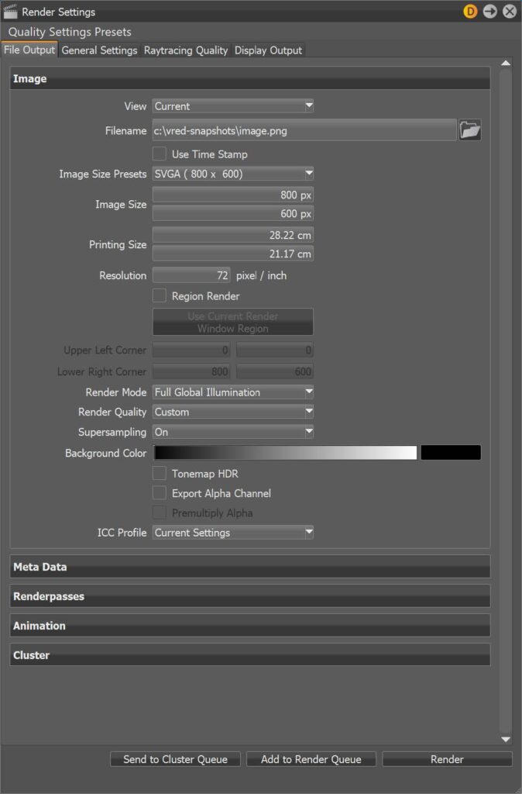
Task: Toggle the Region Render checkbox
Action: coord(160,296)
